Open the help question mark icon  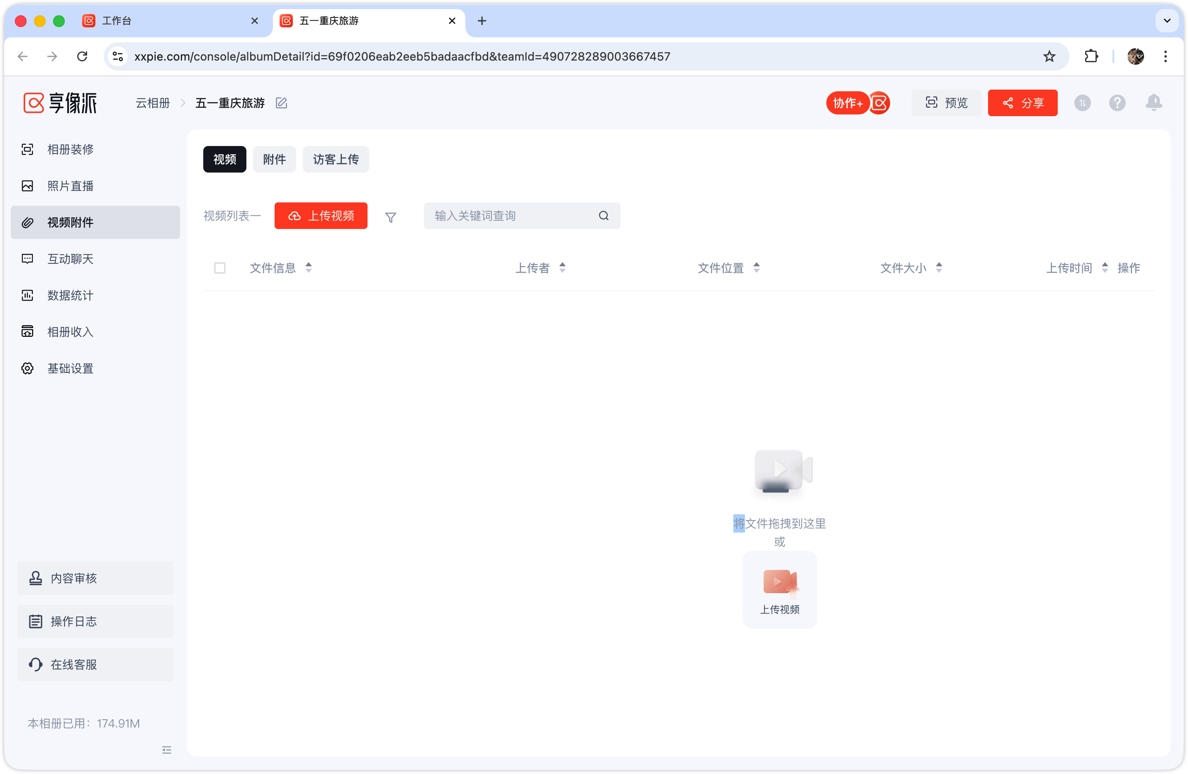(x=1117, y=103)
